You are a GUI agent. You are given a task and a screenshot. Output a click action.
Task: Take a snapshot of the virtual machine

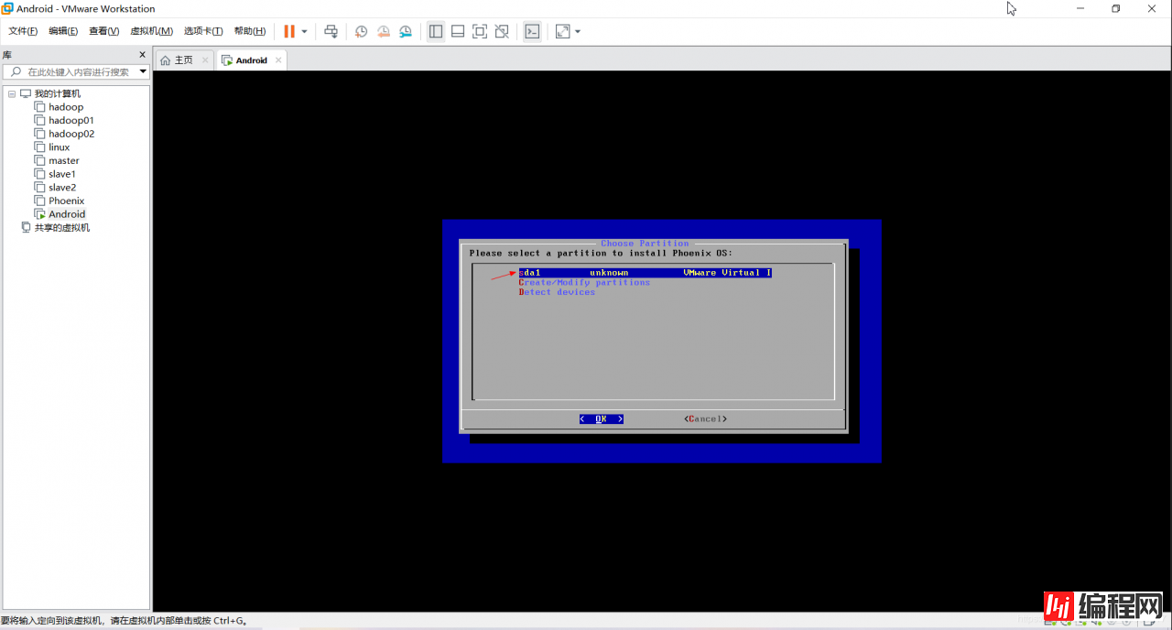(x=362, y=31)
